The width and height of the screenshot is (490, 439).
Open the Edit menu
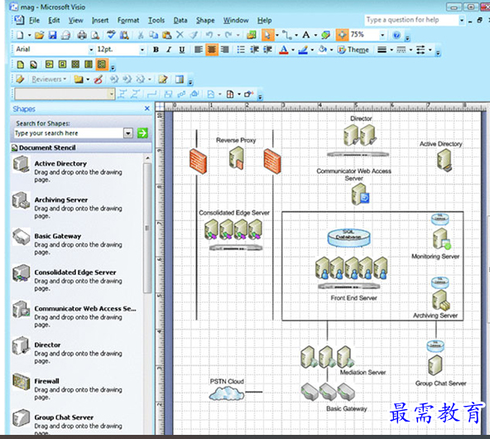pos(54,21)
